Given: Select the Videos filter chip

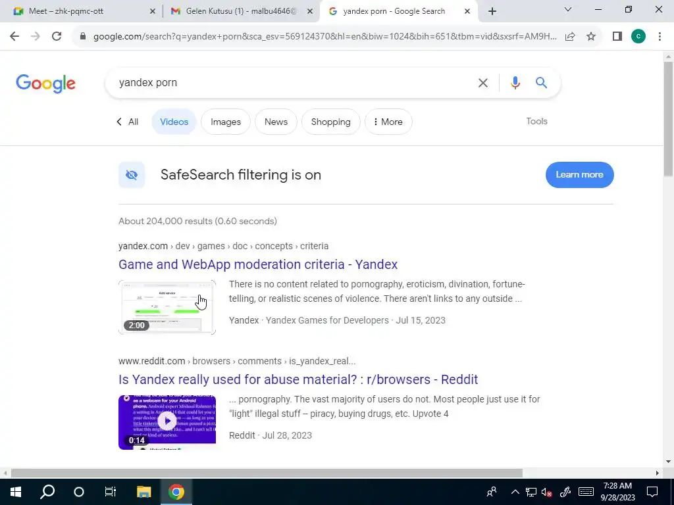Looking at the screenshot, I should pos(174,122).
